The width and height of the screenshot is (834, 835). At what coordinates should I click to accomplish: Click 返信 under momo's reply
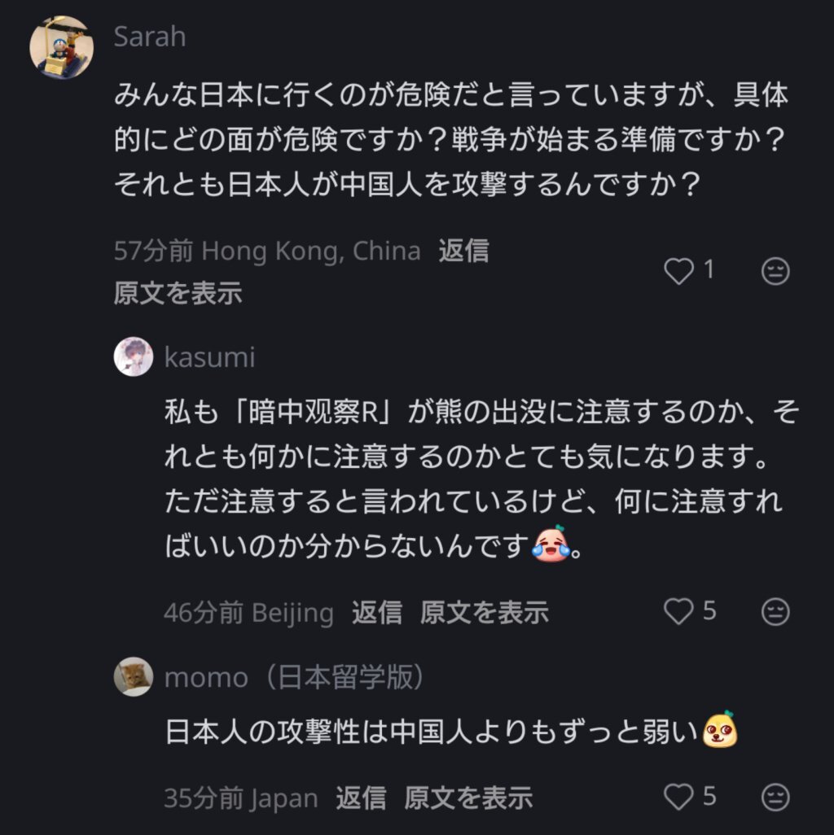click(361, 798)
